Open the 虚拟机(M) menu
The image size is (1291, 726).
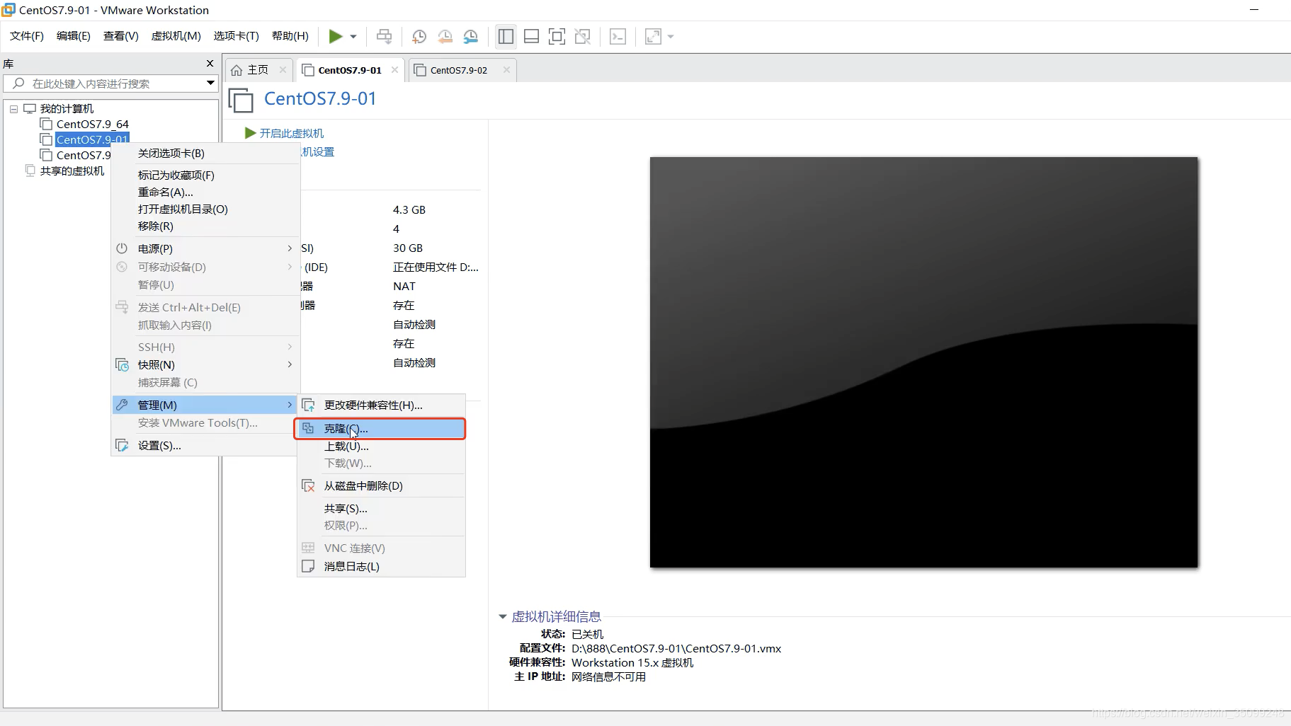point(176,36)
